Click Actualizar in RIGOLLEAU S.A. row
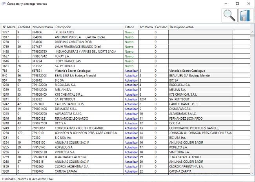 [x=131, y=85]
